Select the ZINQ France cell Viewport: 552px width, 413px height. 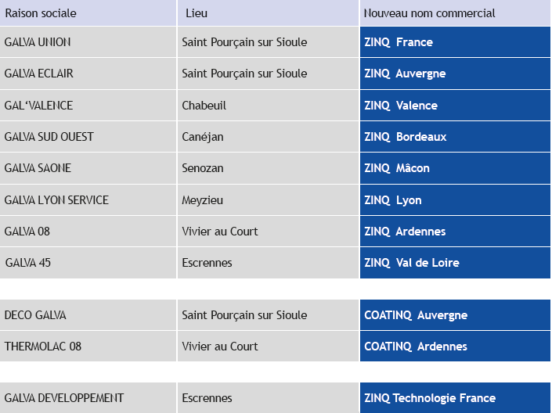pyautogui.click(x=455, y=42)
